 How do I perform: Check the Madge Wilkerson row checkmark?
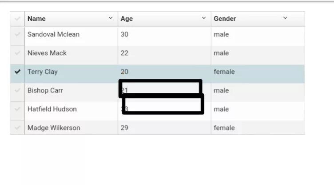click(17, 128)
